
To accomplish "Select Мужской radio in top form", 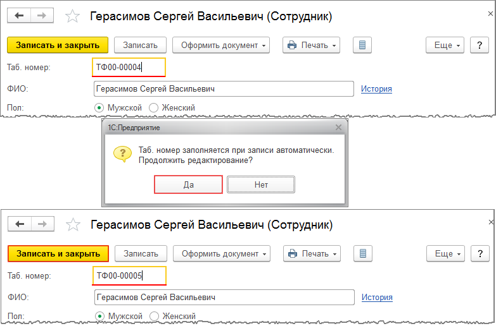I will pyautogui.click(x=99, y=108).
